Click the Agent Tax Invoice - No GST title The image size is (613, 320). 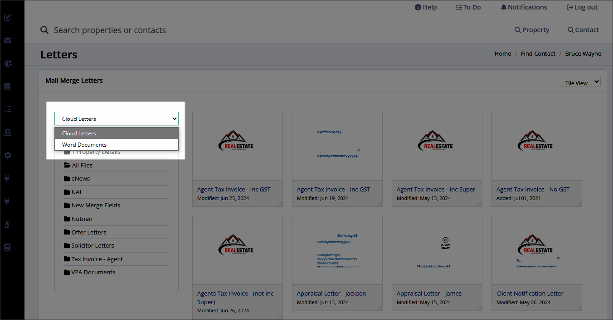tap(533, 189)
